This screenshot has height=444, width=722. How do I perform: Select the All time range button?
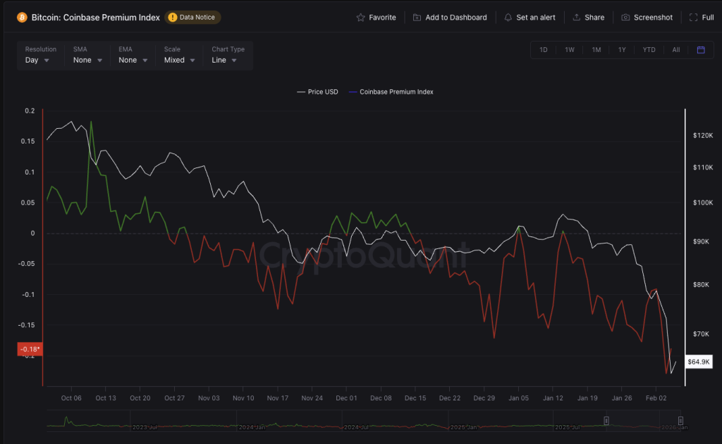(x=676, y=50)
